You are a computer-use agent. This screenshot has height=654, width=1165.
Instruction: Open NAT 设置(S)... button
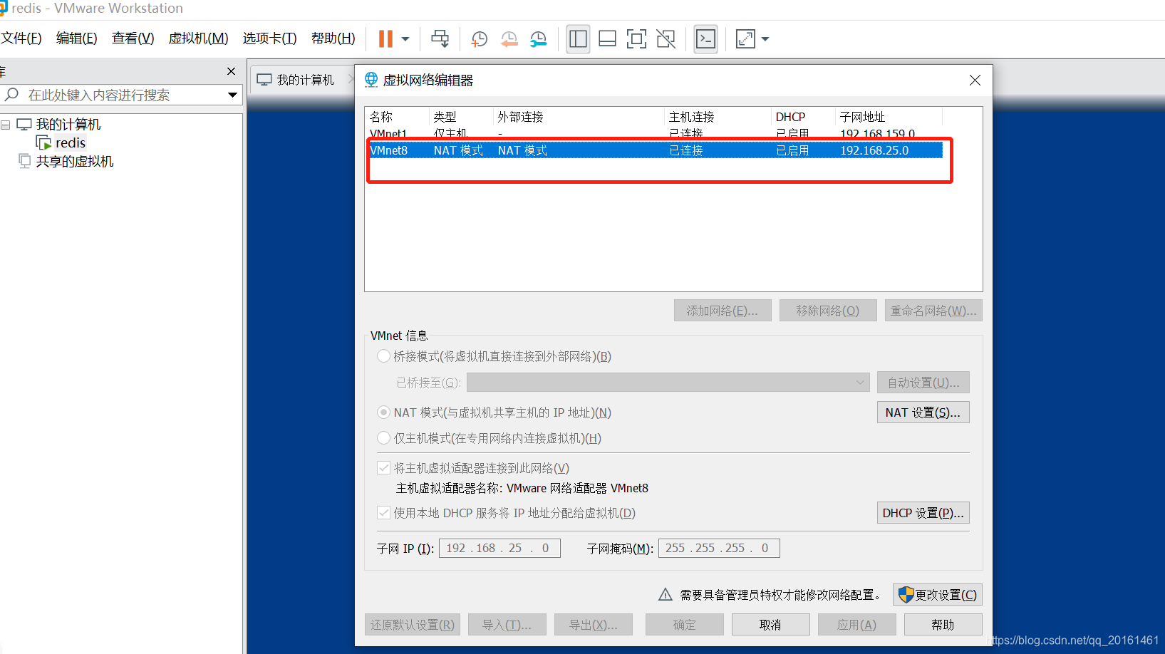[x=923, y=412]
